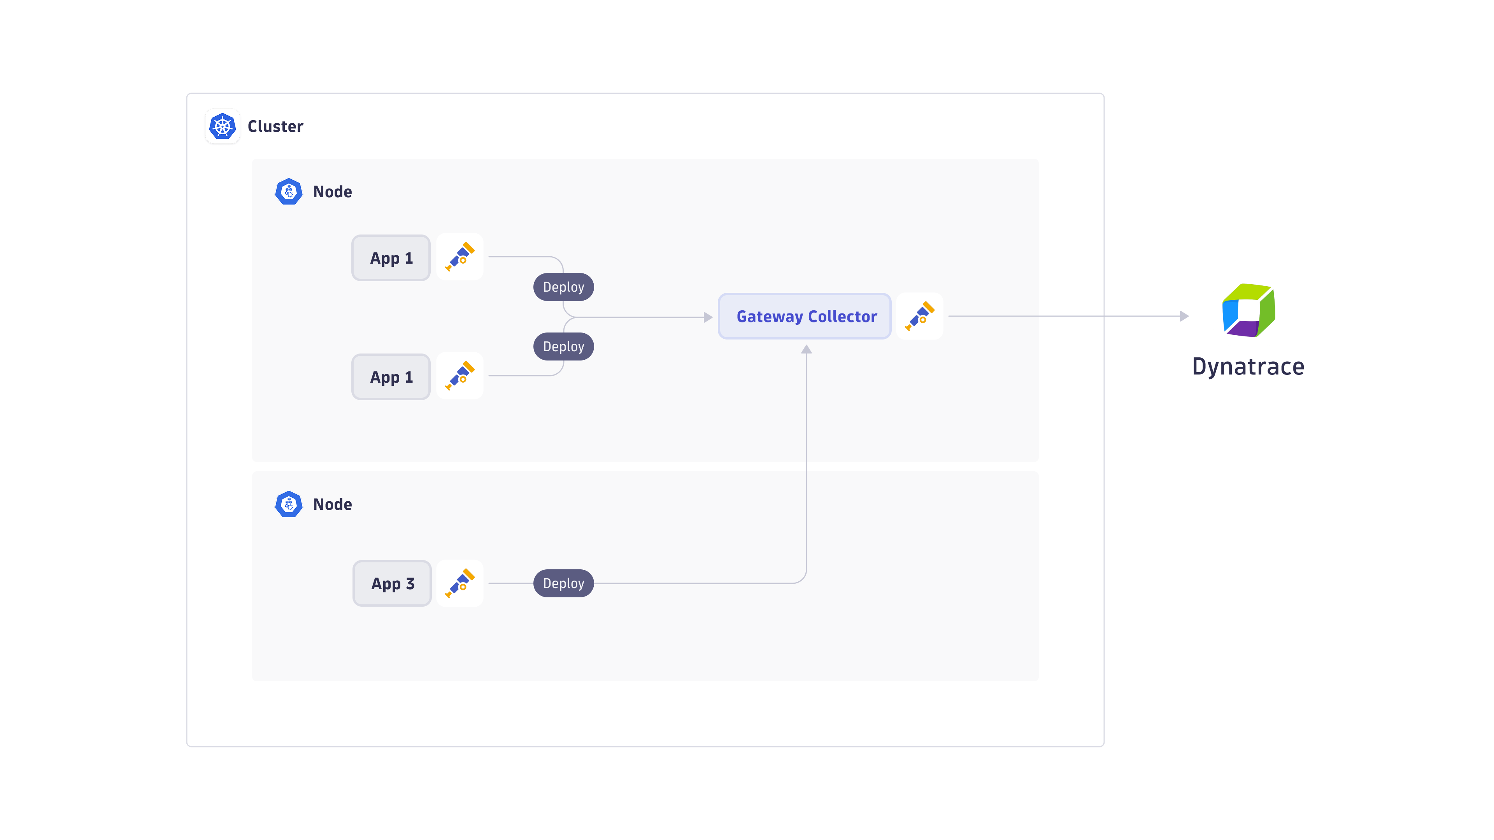Click the bottom Node's hexagon icon
The image size is (1494, 840).
[288, 504]
